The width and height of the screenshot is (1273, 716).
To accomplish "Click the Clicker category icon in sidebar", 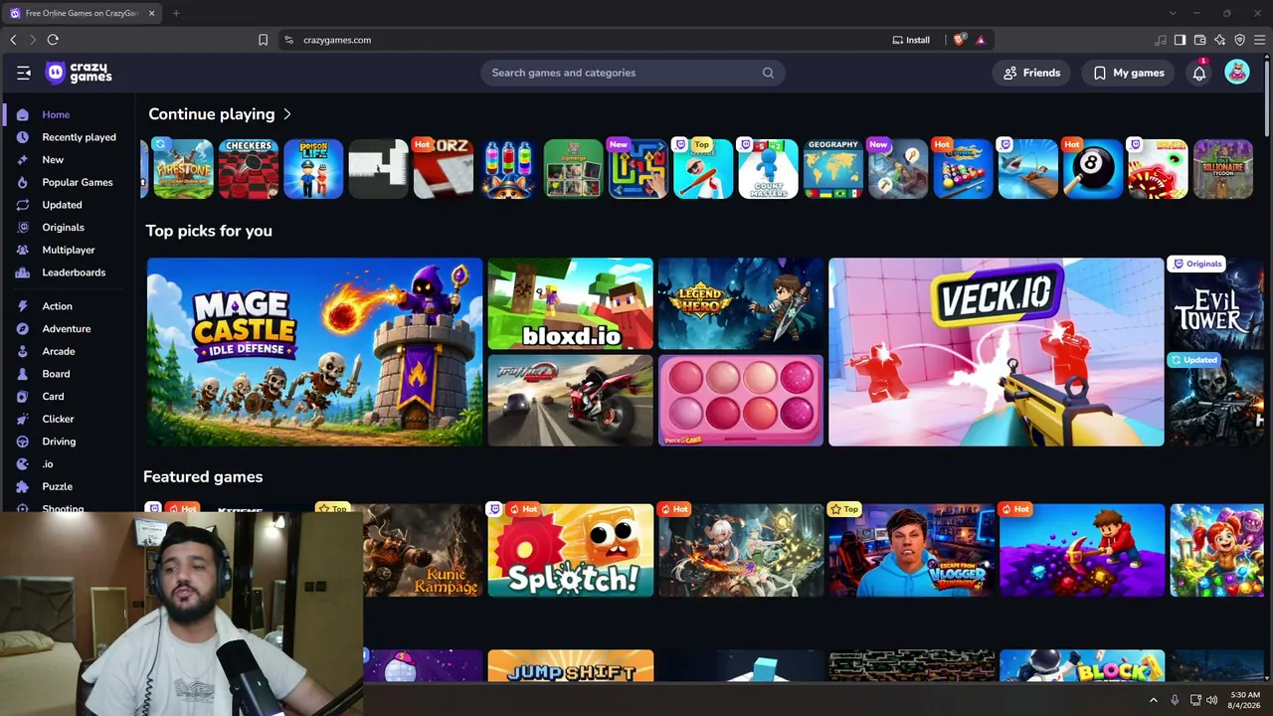I will pyautogui.click(x=23, y=419).
